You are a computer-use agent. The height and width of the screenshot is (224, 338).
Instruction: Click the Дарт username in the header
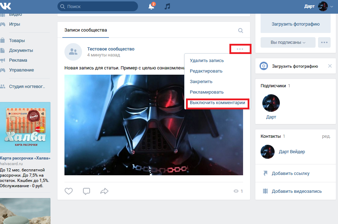pyautogui.click(x=309, y=6)
